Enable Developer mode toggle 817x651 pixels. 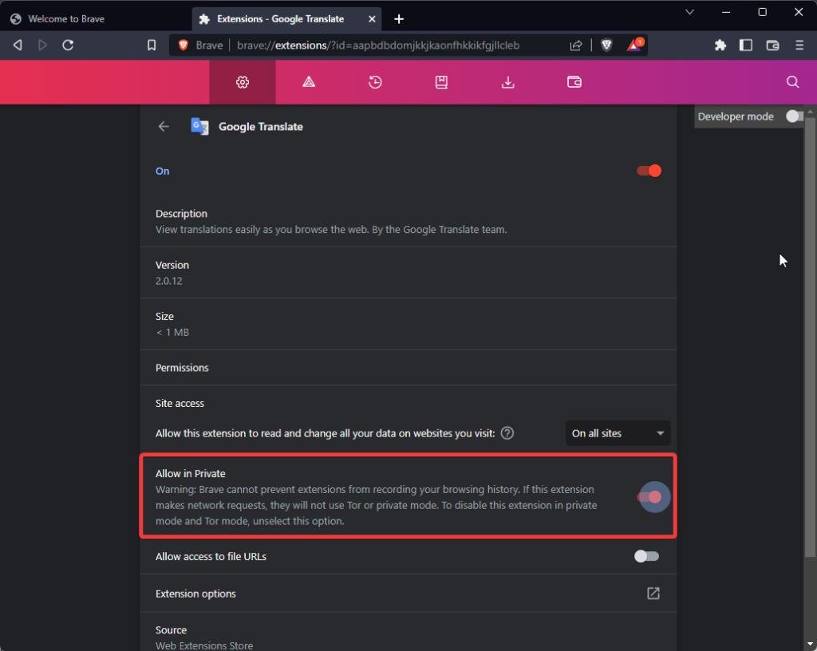pyautogui.click(x=794, y=116)
